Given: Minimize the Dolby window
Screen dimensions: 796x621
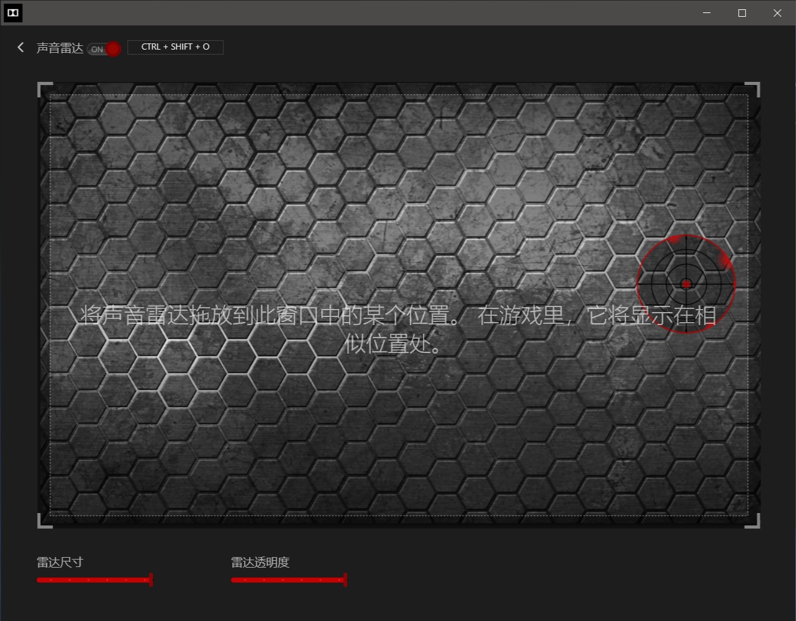Looking at the screenshot, I should coord(707,13).
